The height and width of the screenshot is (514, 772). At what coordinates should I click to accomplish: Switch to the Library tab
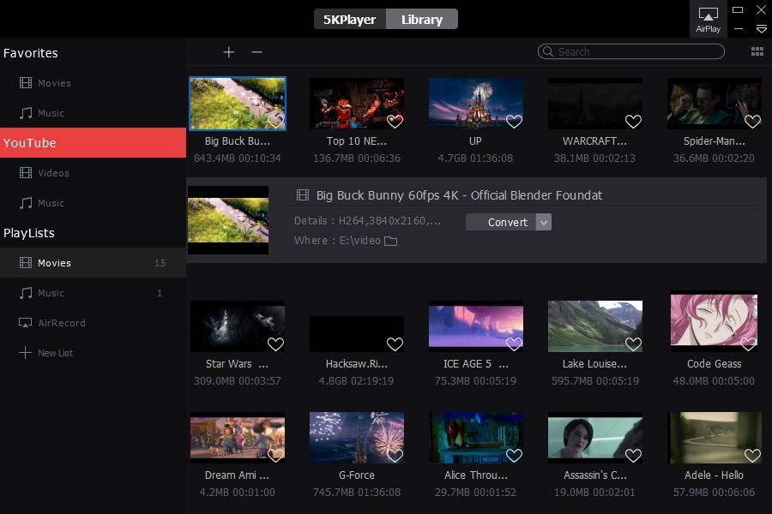[421, 18]
